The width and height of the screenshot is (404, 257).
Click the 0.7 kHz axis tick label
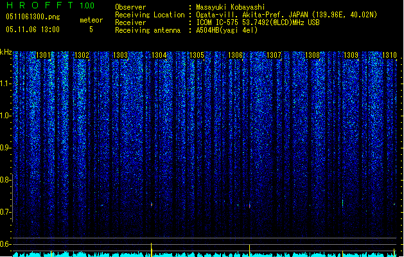pyautogui.click(x=6, y=212)
